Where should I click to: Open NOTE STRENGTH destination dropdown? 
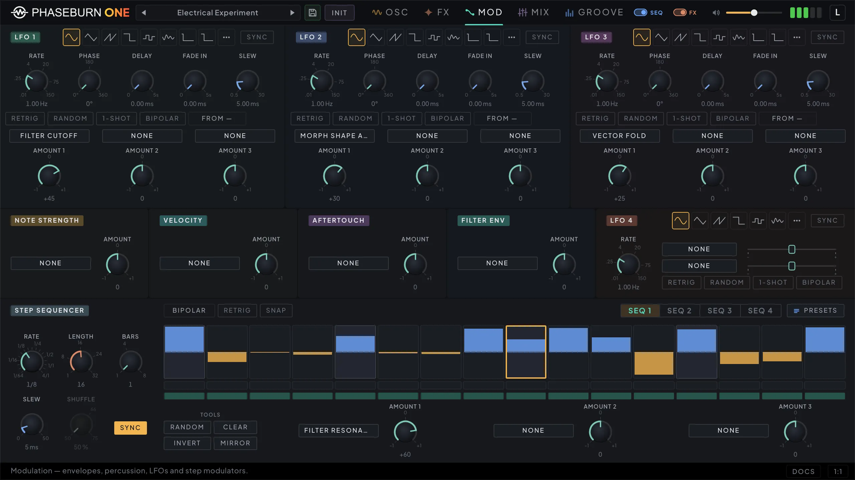pyautogui.click(x=51, y=263)
